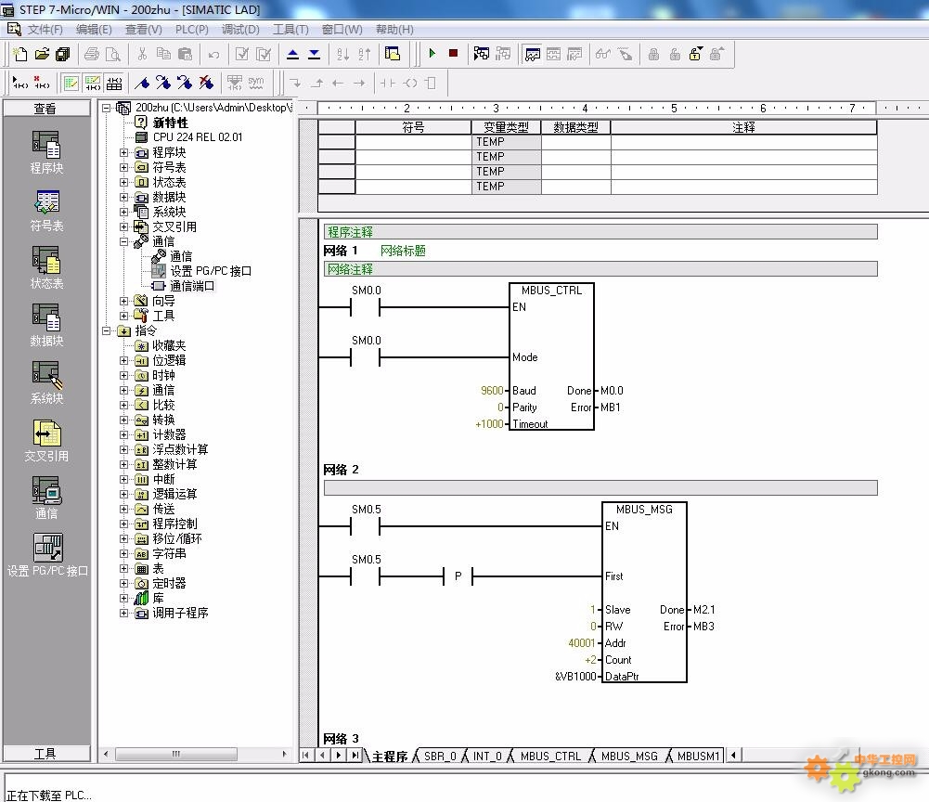Expand the 程序块 tree node
The height and width of the screenshot is (802, 929).
[123, 152]
